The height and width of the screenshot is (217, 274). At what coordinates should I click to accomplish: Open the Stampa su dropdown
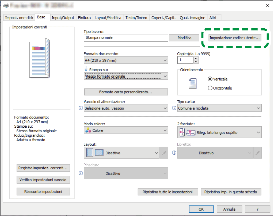point(126,76)
